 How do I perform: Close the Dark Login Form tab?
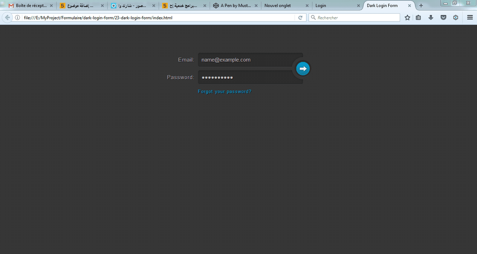[409, 6]
